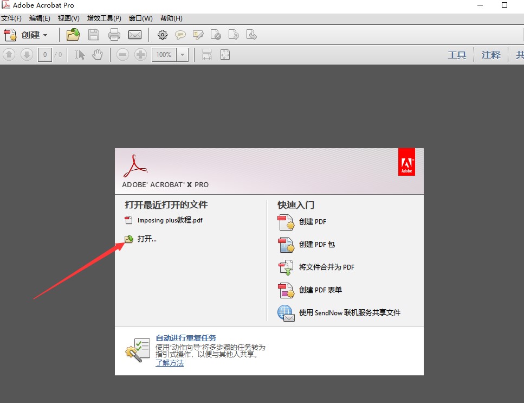This screenshot has width=524, height=403.
Task: Go to next page with down arrow
Action: tap(27, 55)
